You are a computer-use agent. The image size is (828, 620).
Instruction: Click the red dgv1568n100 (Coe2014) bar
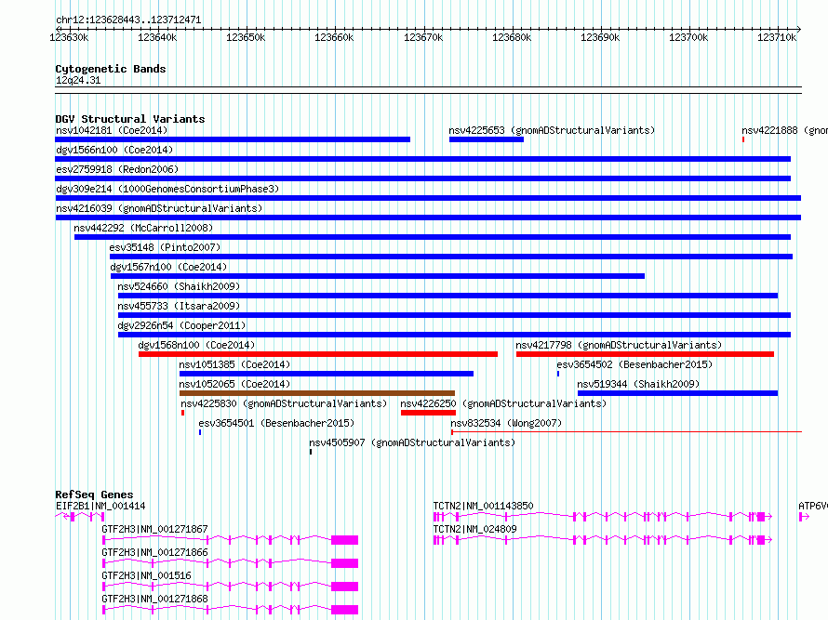click(x=318, y=354)
